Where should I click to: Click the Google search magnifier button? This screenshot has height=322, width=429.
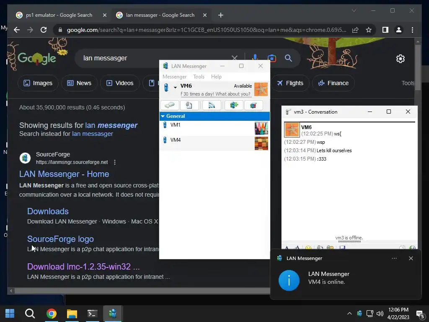click(288, 58)
